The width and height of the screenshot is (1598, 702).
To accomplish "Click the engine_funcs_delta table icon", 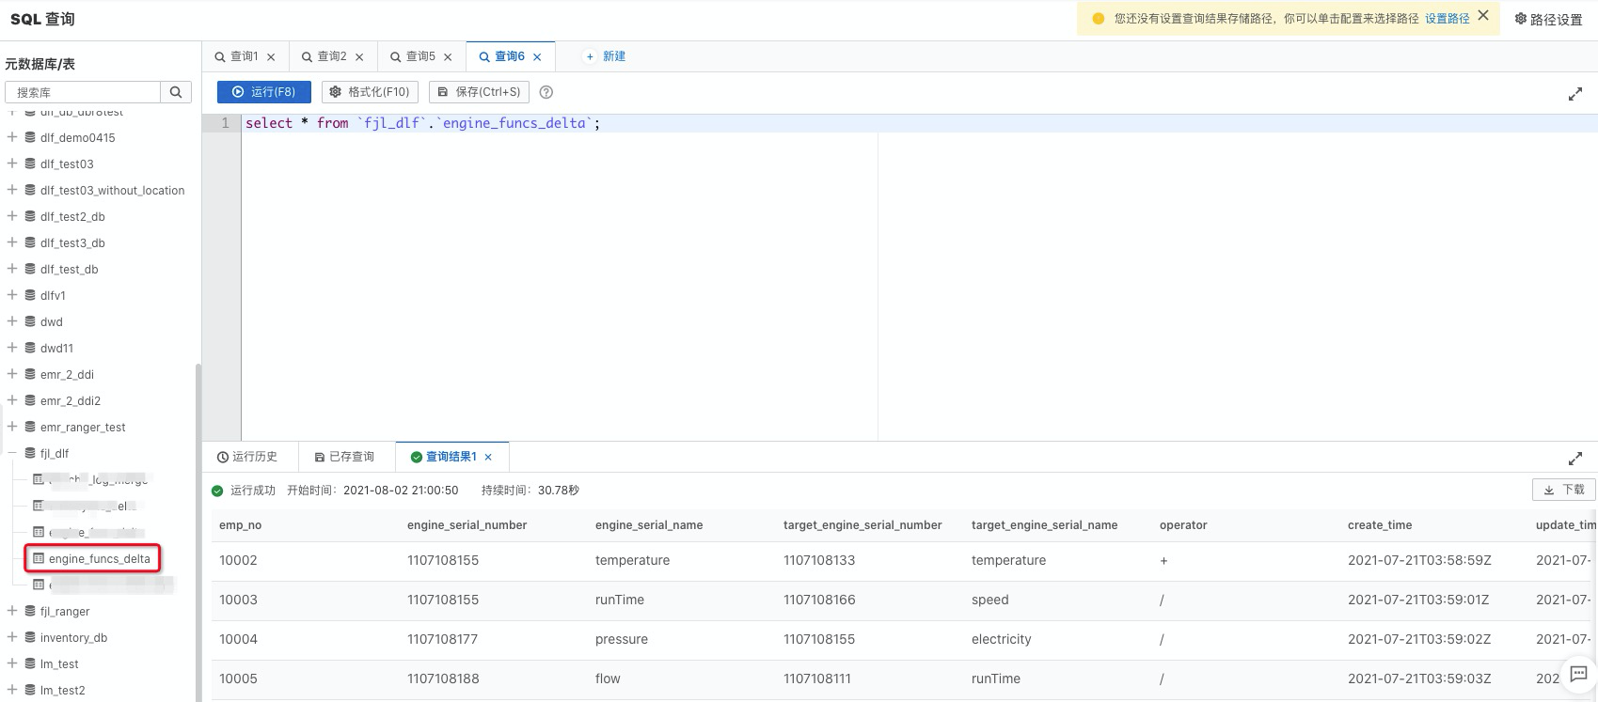I will (x=39, y=558).
